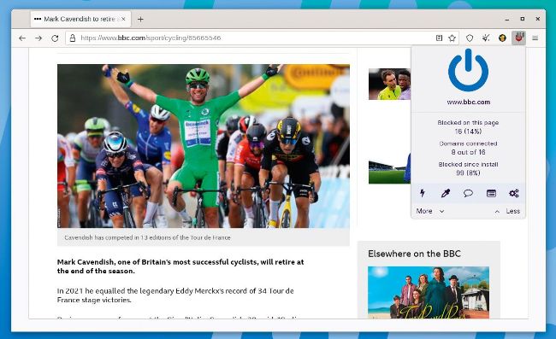Open the zapper mode lightning icon
This screenshot has height=339, width=556.
coord(423,193)
